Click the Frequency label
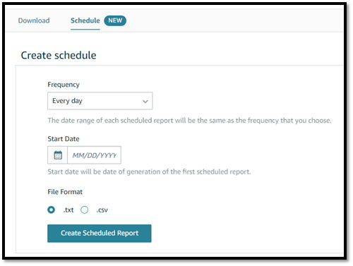This screenshot has height=266, width=353. 64,85
